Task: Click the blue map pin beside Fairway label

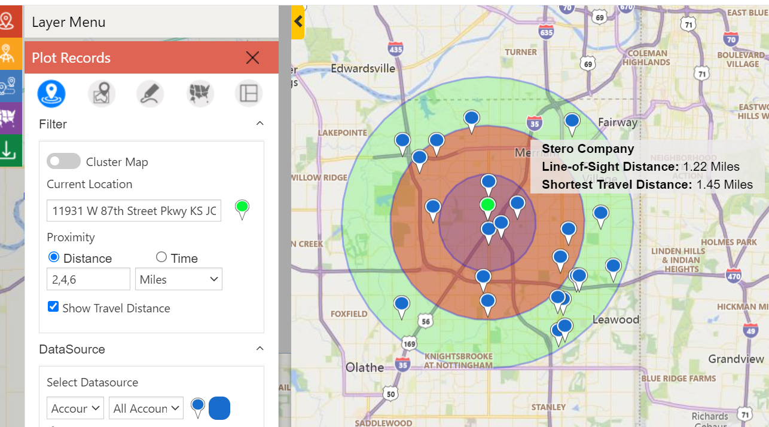Action: click(x=572, y=124)
